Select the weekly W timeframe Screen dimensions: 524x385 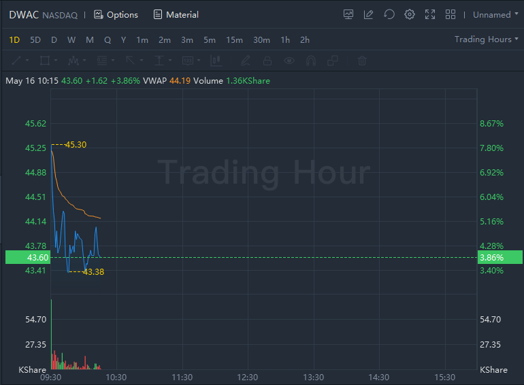[x=71, y=40]
